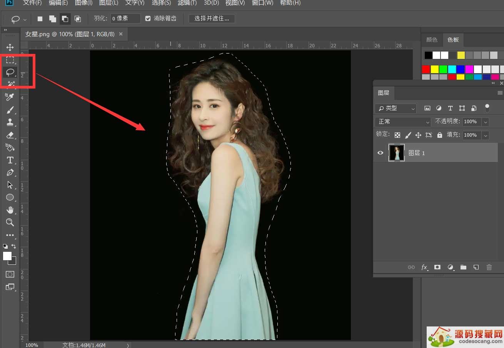Open the Edit Toolbar three-dots button
This screenshot has width=504, height=348.
coord(10,235)
